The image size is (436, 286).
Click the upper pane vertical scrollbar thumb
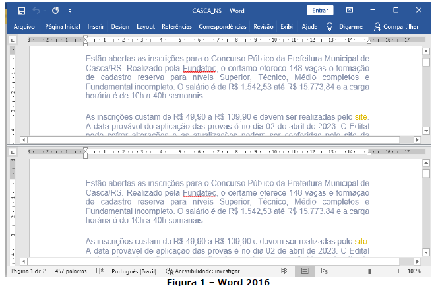[x=426, y=62]
